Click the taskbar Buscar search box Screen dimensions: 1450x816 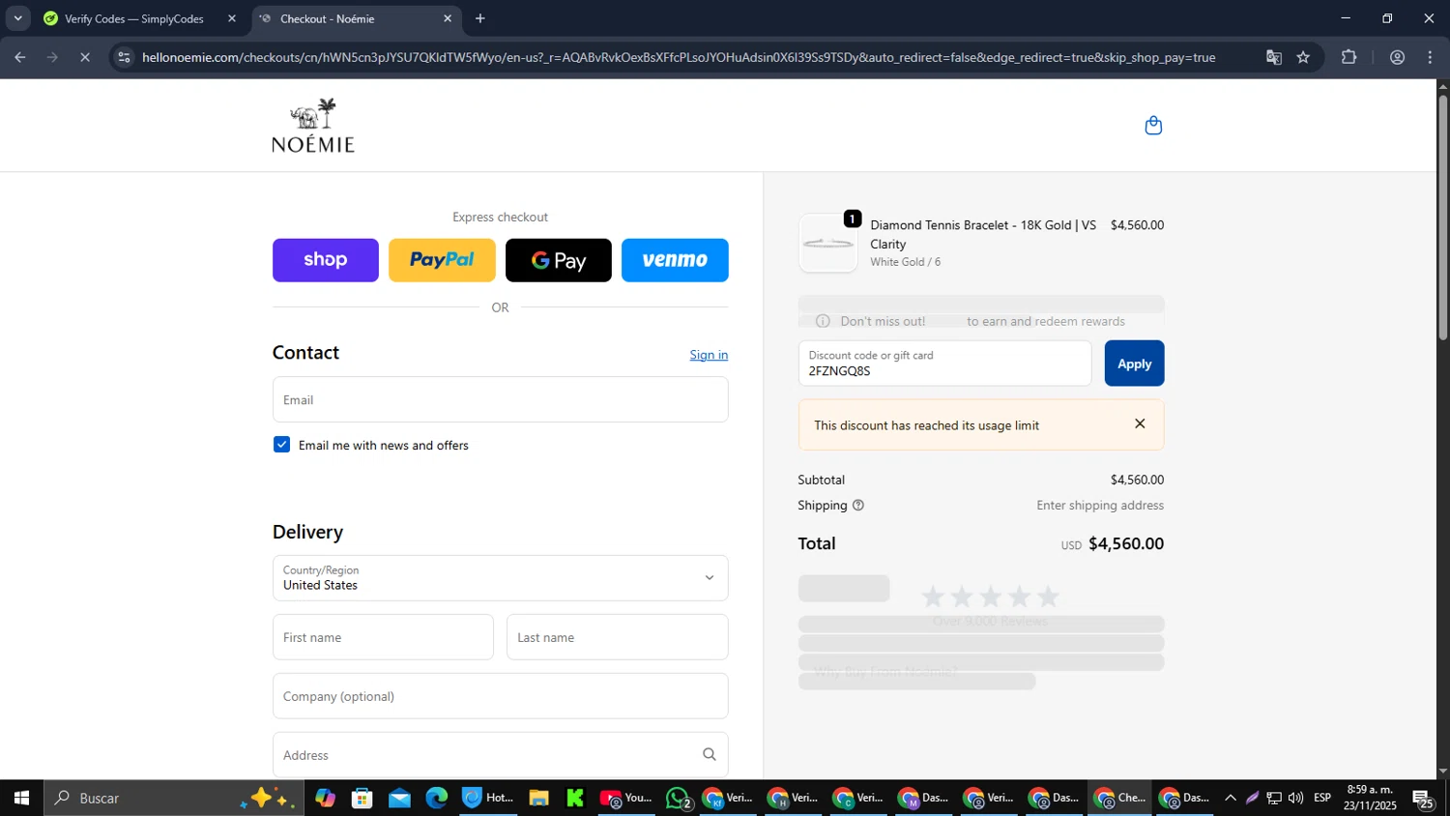(x=174, y=798)
